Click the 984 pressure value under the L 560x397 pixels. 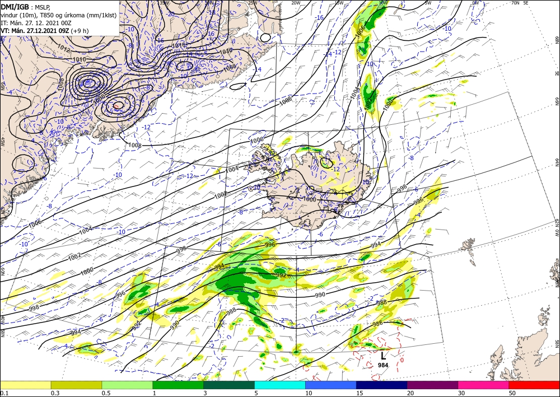tap(383, 365)
